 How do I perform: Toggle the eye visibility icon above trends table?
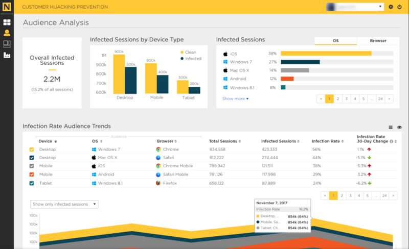point(399,127)
